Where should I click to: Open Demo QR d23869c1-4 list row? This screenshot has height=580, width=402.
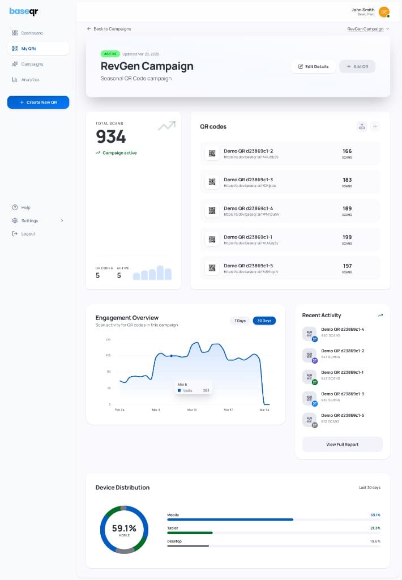(290, 211)
